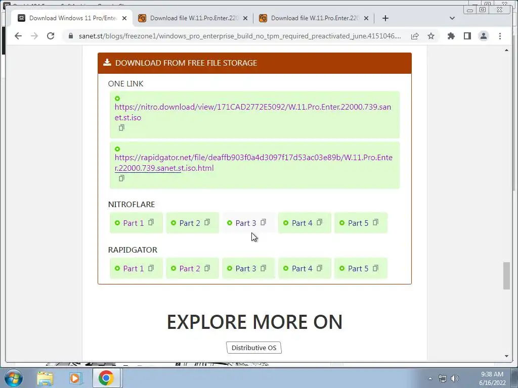Copy Rapidgator Part 2 link icon
The image size is (518, 388).
pos(207,268)
